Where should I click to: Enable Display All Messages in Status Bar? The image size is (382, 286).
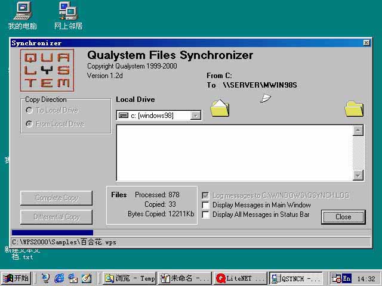pyautogui.click(x=206, y=214)
